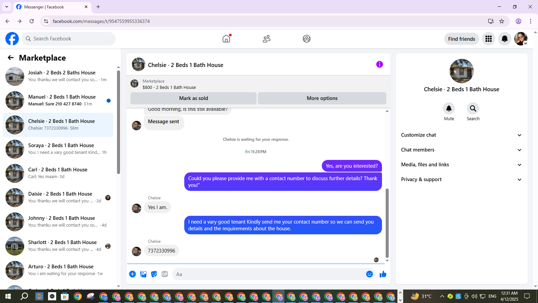The image size is (538, 303).
Task: Open the Chrome tab search dropdown
Action: (6, 7)
